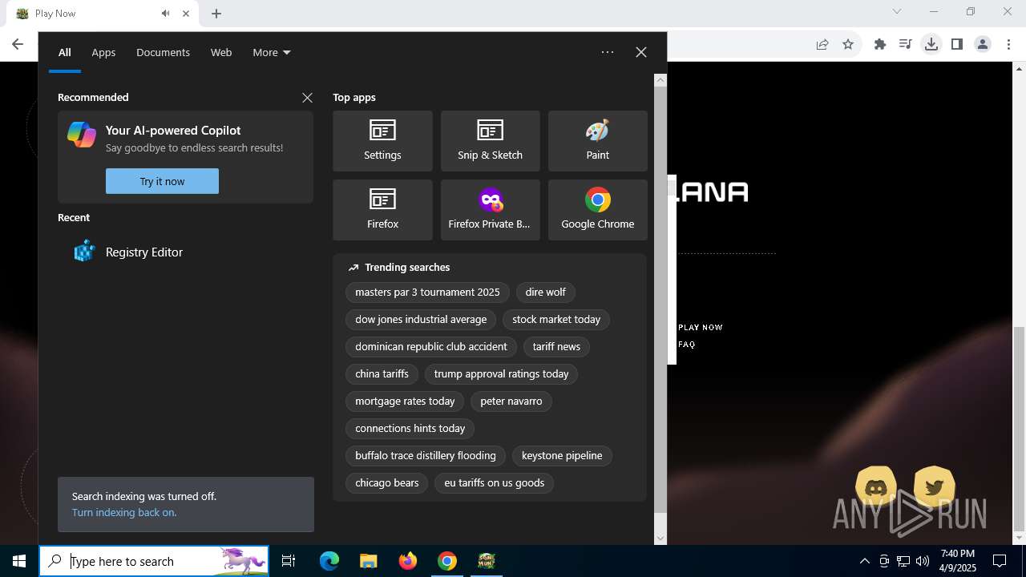1026x577 pixels.
Task: Open File Explorer from the taskbar
Action: click(x=368, y=561)
